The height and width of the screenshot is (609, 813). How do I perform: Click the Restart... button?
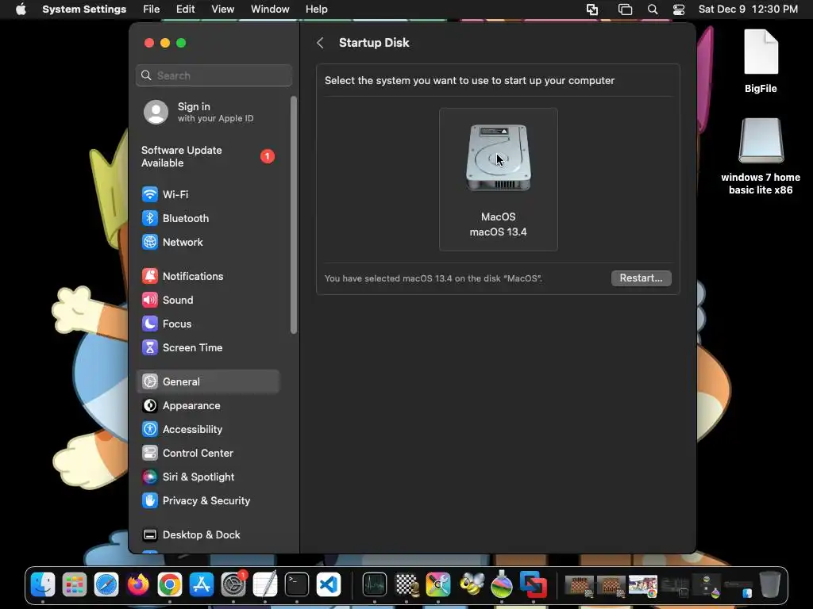point(641,278)
